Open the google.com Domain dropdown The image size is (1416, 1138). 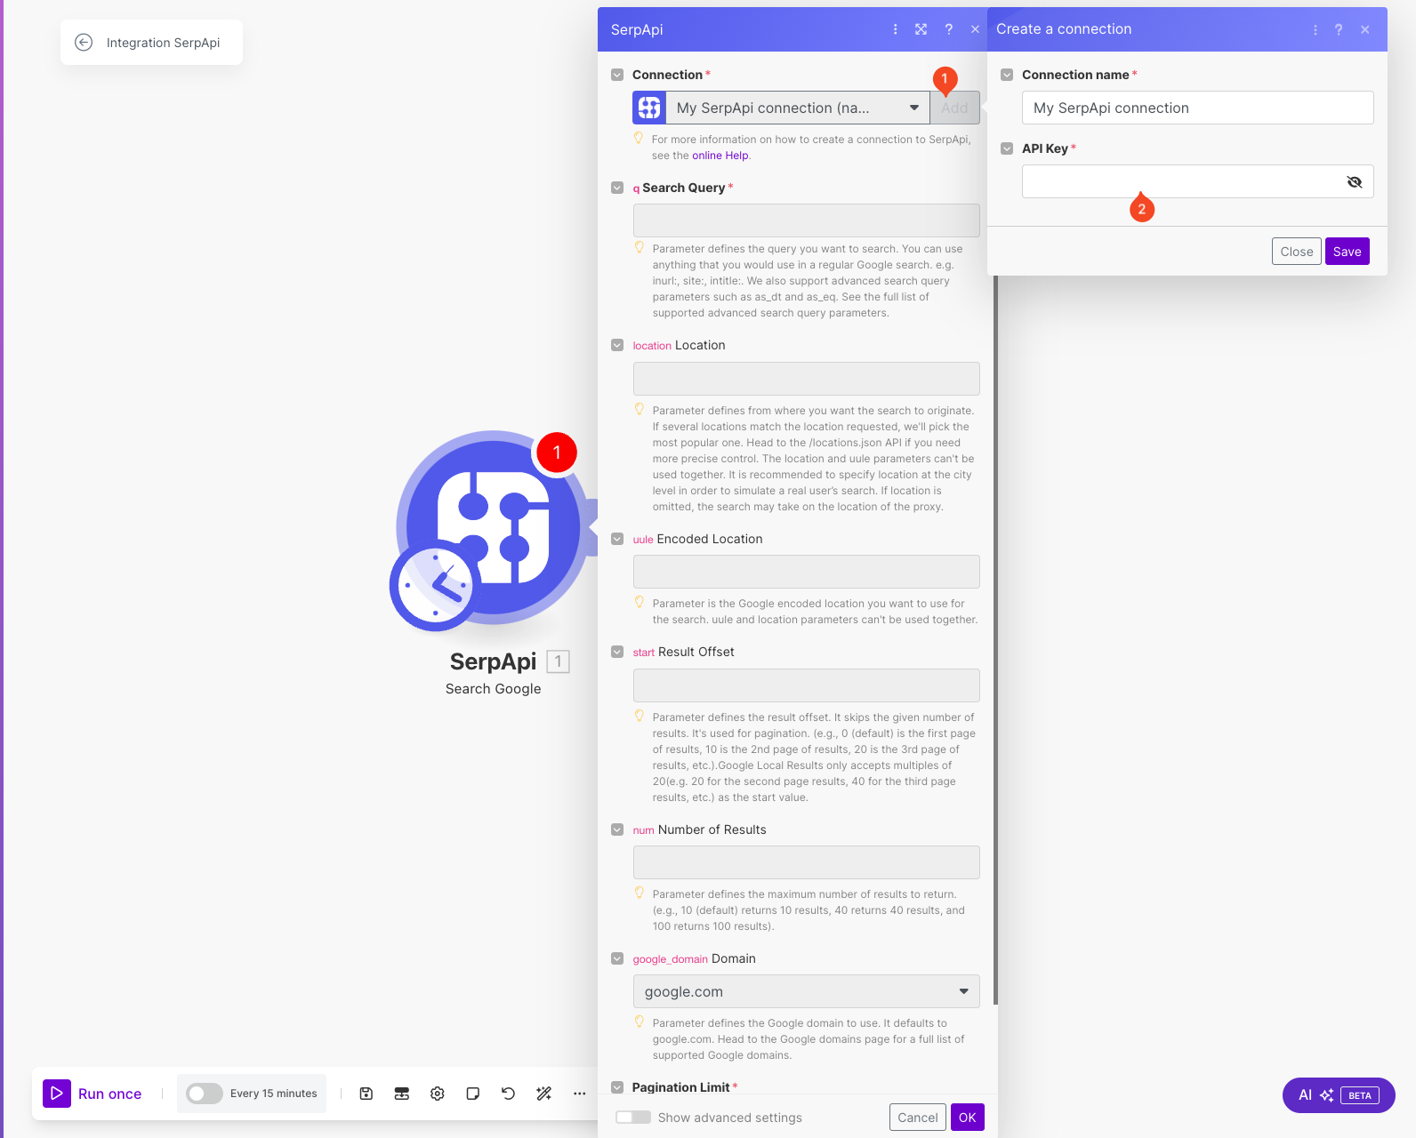tap(806, 991)
